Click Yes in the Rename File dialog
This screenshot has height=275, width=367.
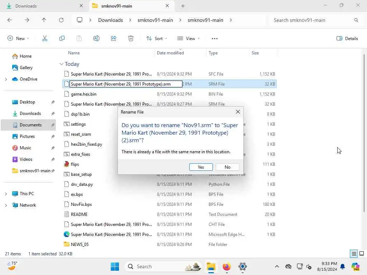tap(201, 167)
